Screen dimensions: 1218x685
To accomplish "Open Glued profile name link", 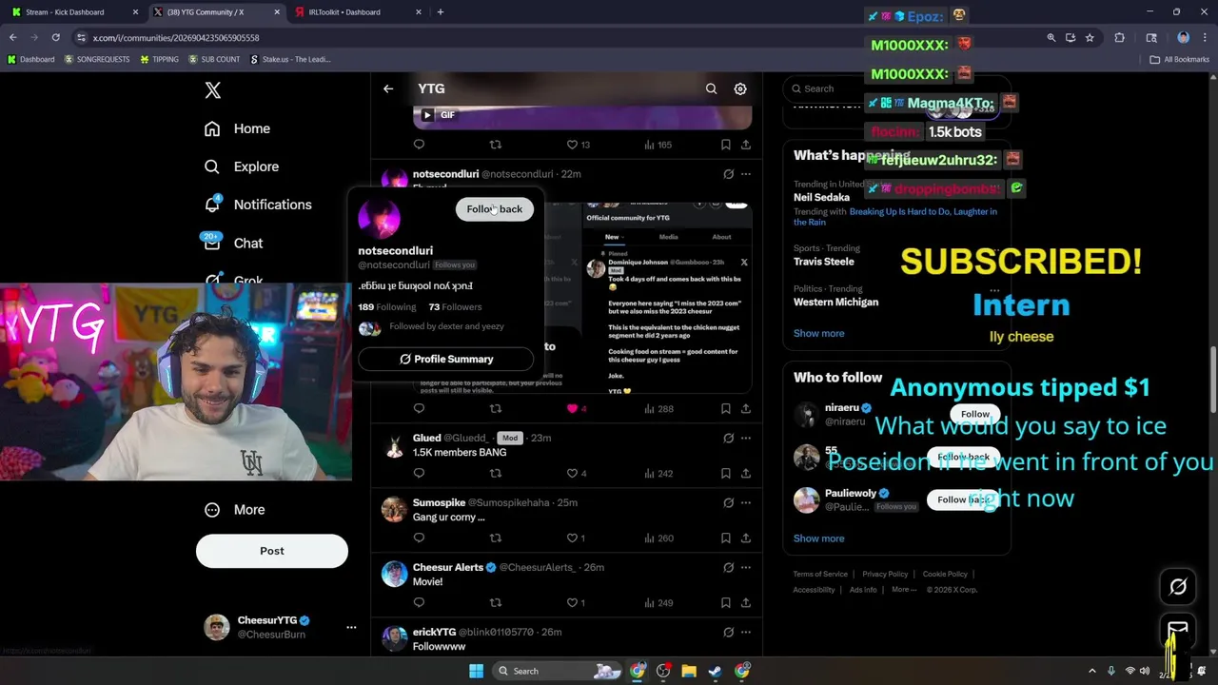I will pyautogui.click(x=426, y=438).
